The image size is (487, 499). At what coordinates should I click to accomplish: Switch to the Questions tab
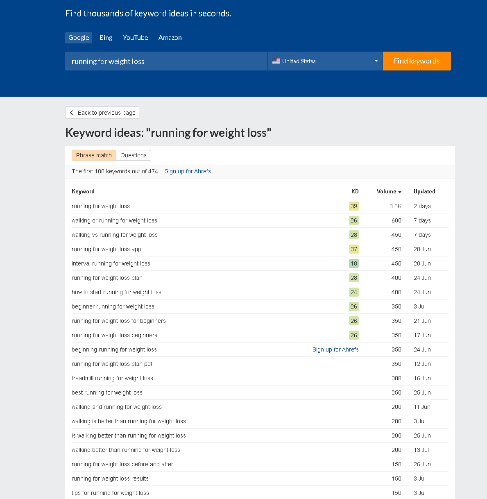click(134, 155)
